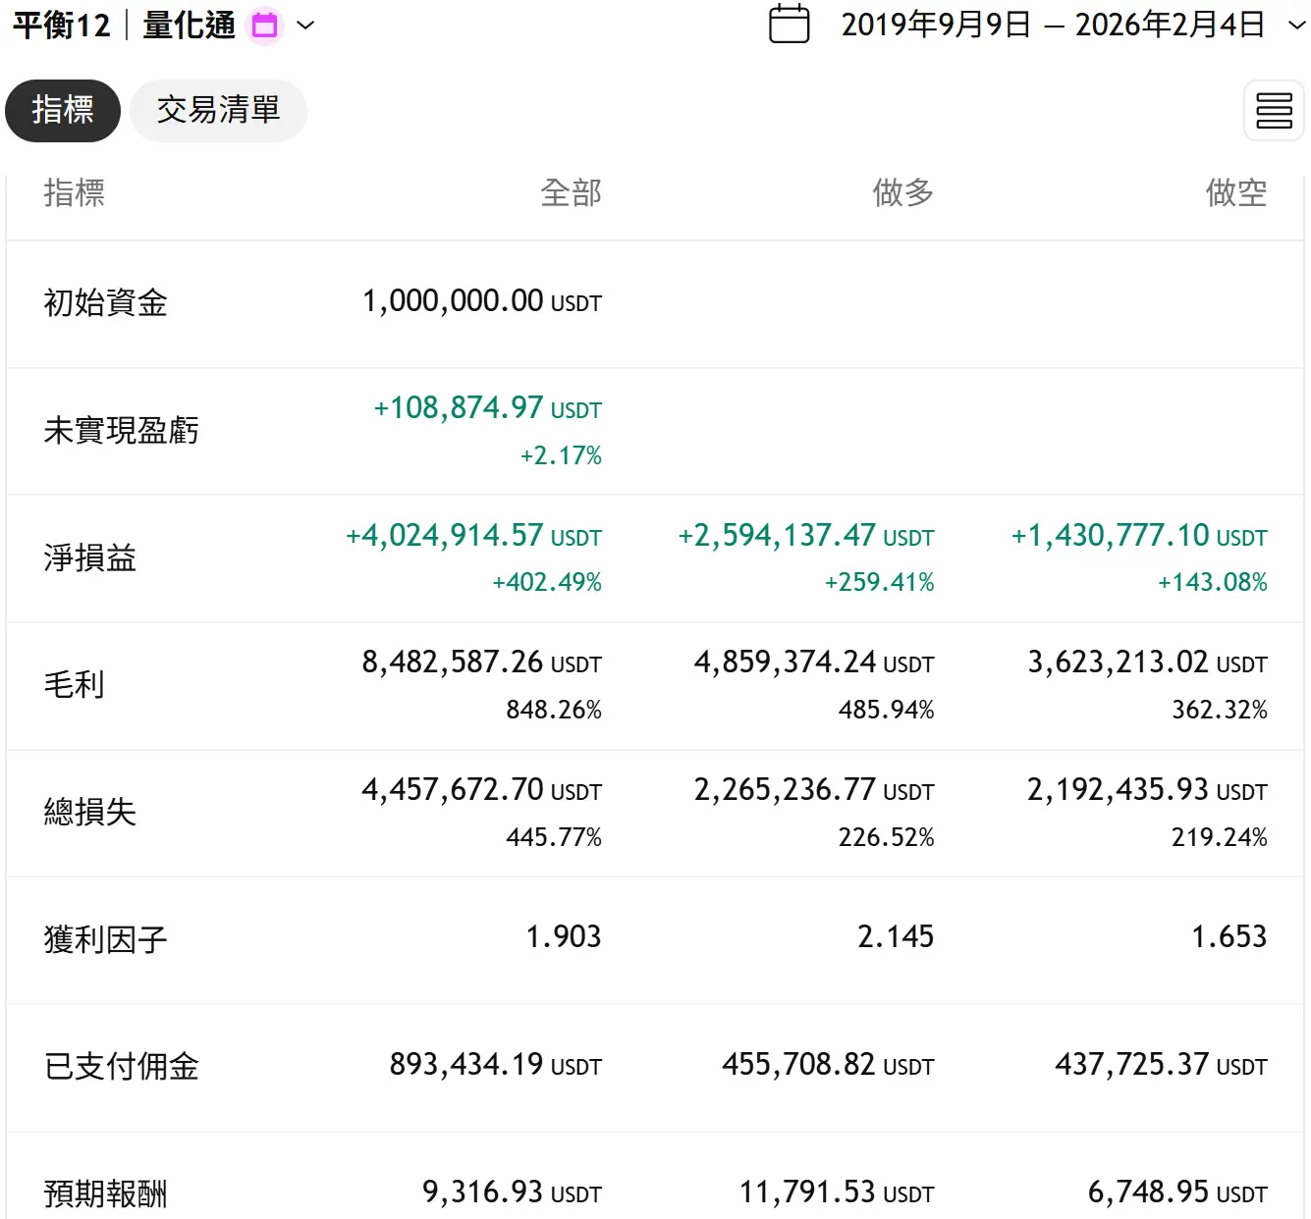
Task: Click the strategy title 平衡12 | 量化通
Action: click(124, 26)
